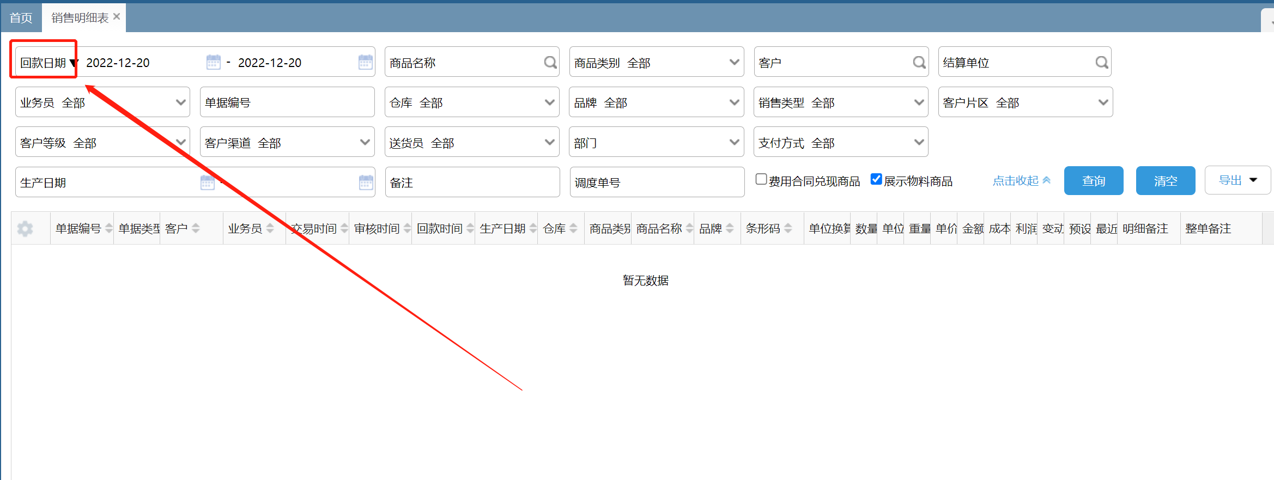The height and width of the screenshot is (480, 1274).
Task: Expand 品牌 dropdown
Action: click(657, 102)
